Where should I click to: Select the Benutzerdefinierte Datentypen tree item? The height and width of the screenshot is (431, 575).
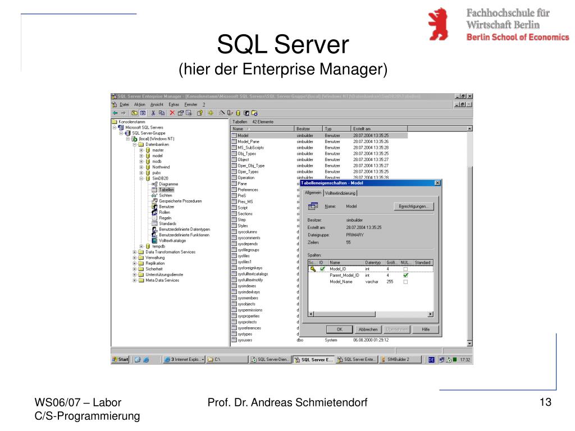(184, 230)
